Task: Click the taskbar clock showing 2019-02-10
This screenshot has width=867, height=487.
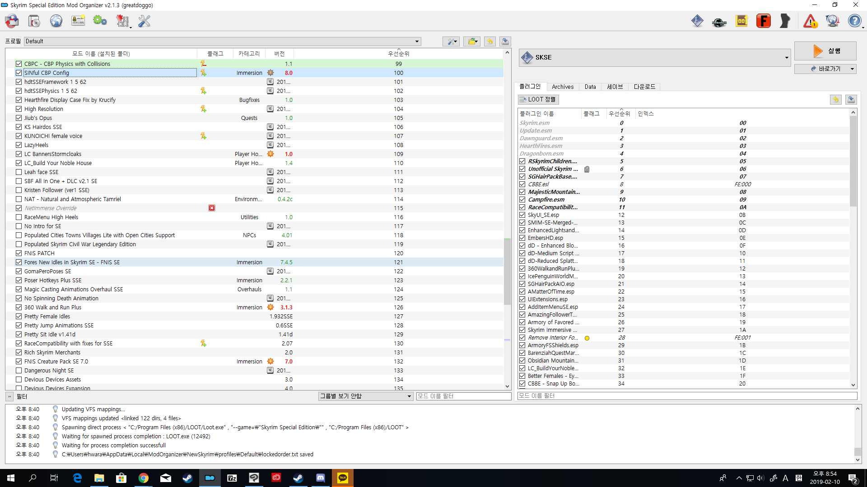Action: pos(825,478)
